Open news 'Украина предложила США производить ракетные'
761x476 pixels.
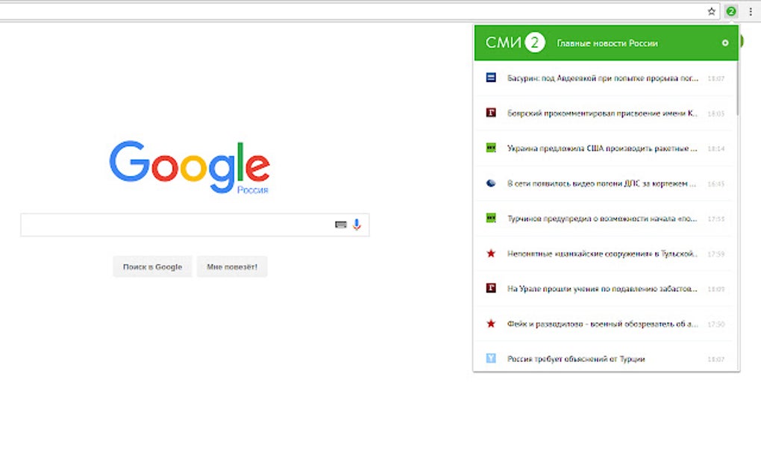click(x=602, y=148)
